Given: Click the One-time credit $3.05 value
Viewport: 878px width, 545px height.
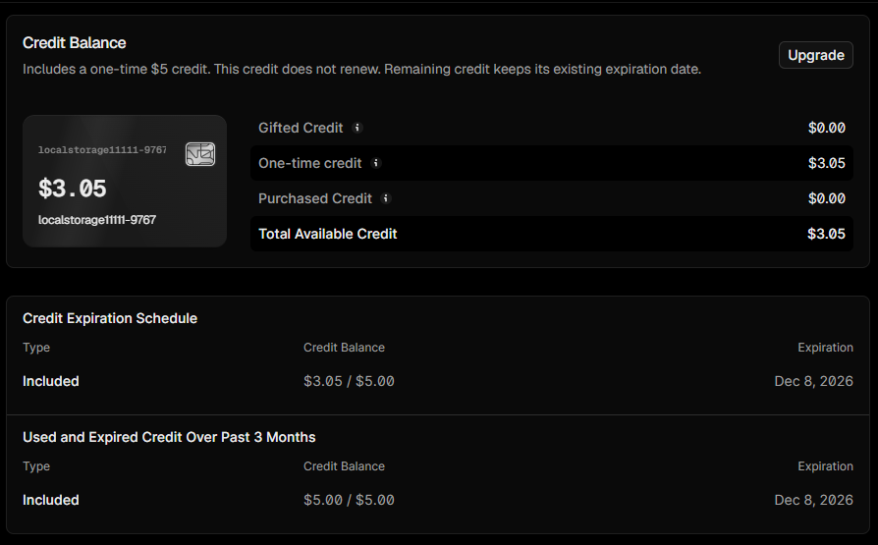Looking at the screenshot, I should (827, 163).
